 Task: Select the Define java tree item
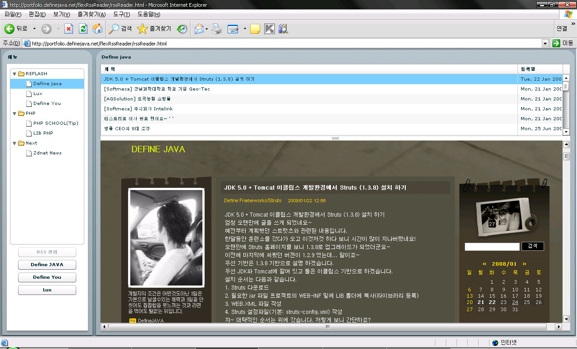(47, 84)
